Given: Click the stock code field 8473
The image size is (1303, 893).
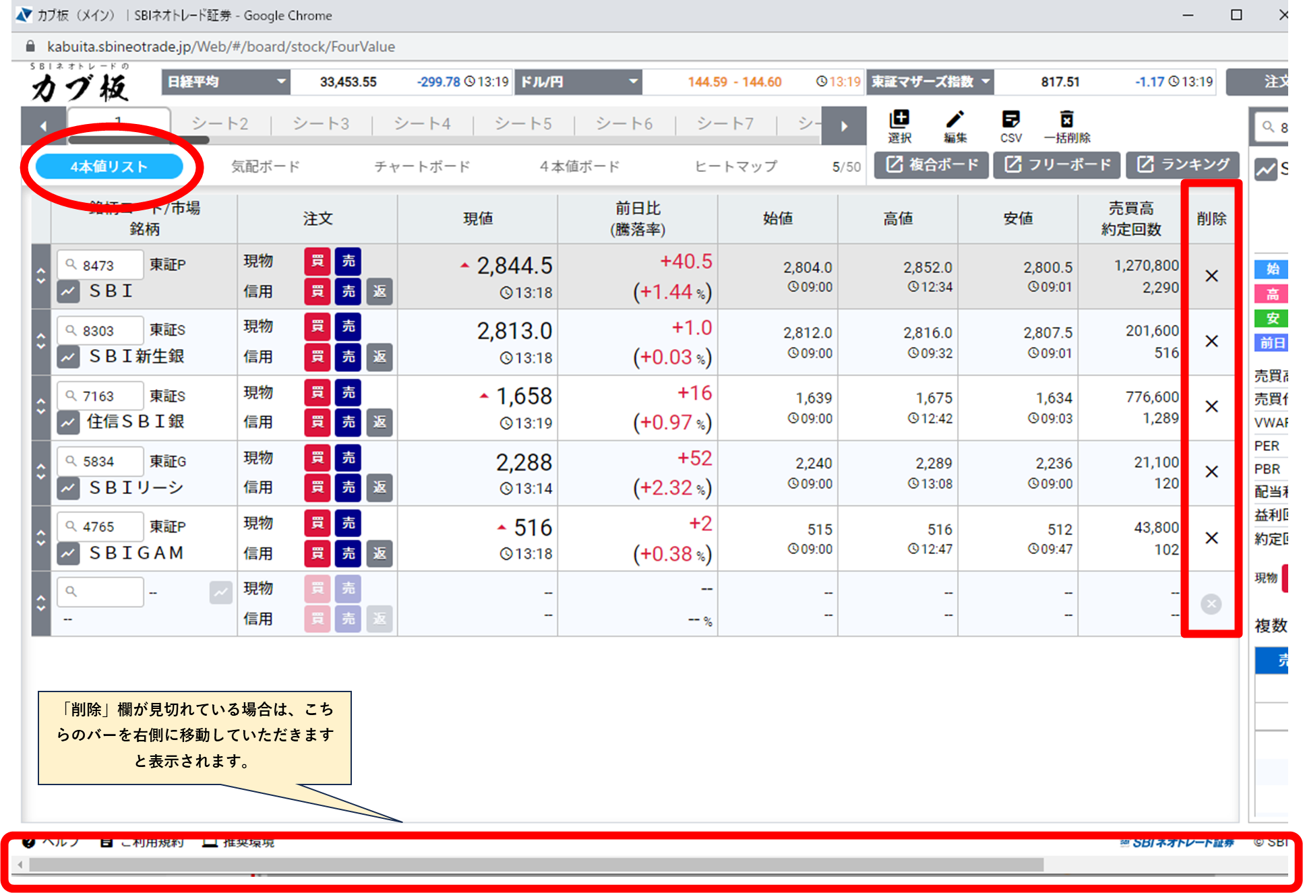Looking at the screenshot, I should tap(100, 265).
